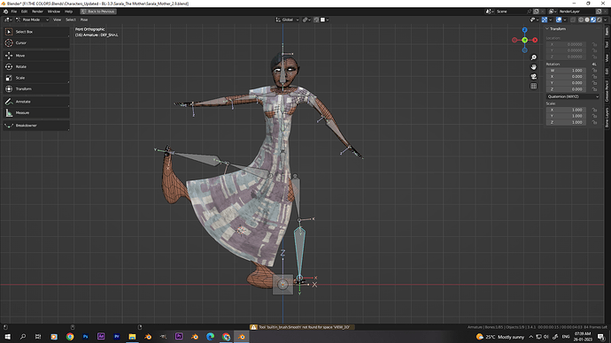This screenshot has height=343, width=611.
Task: Open Windows Start menu
Action: (7, 337)
